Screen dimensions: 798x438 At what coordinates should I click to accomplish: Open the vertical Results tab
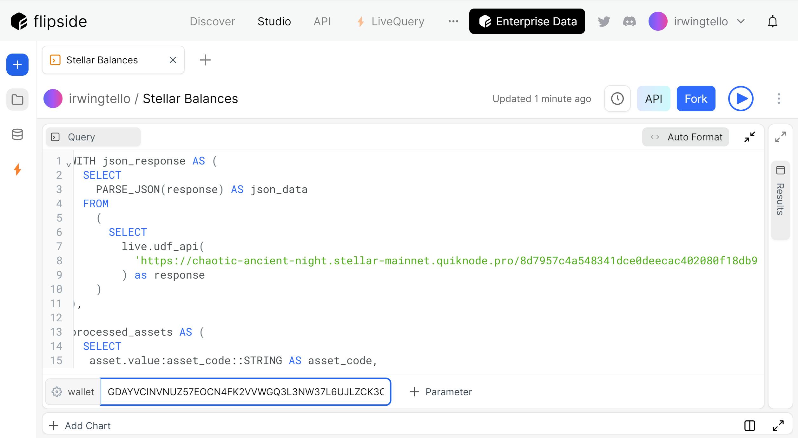[780, 200]
